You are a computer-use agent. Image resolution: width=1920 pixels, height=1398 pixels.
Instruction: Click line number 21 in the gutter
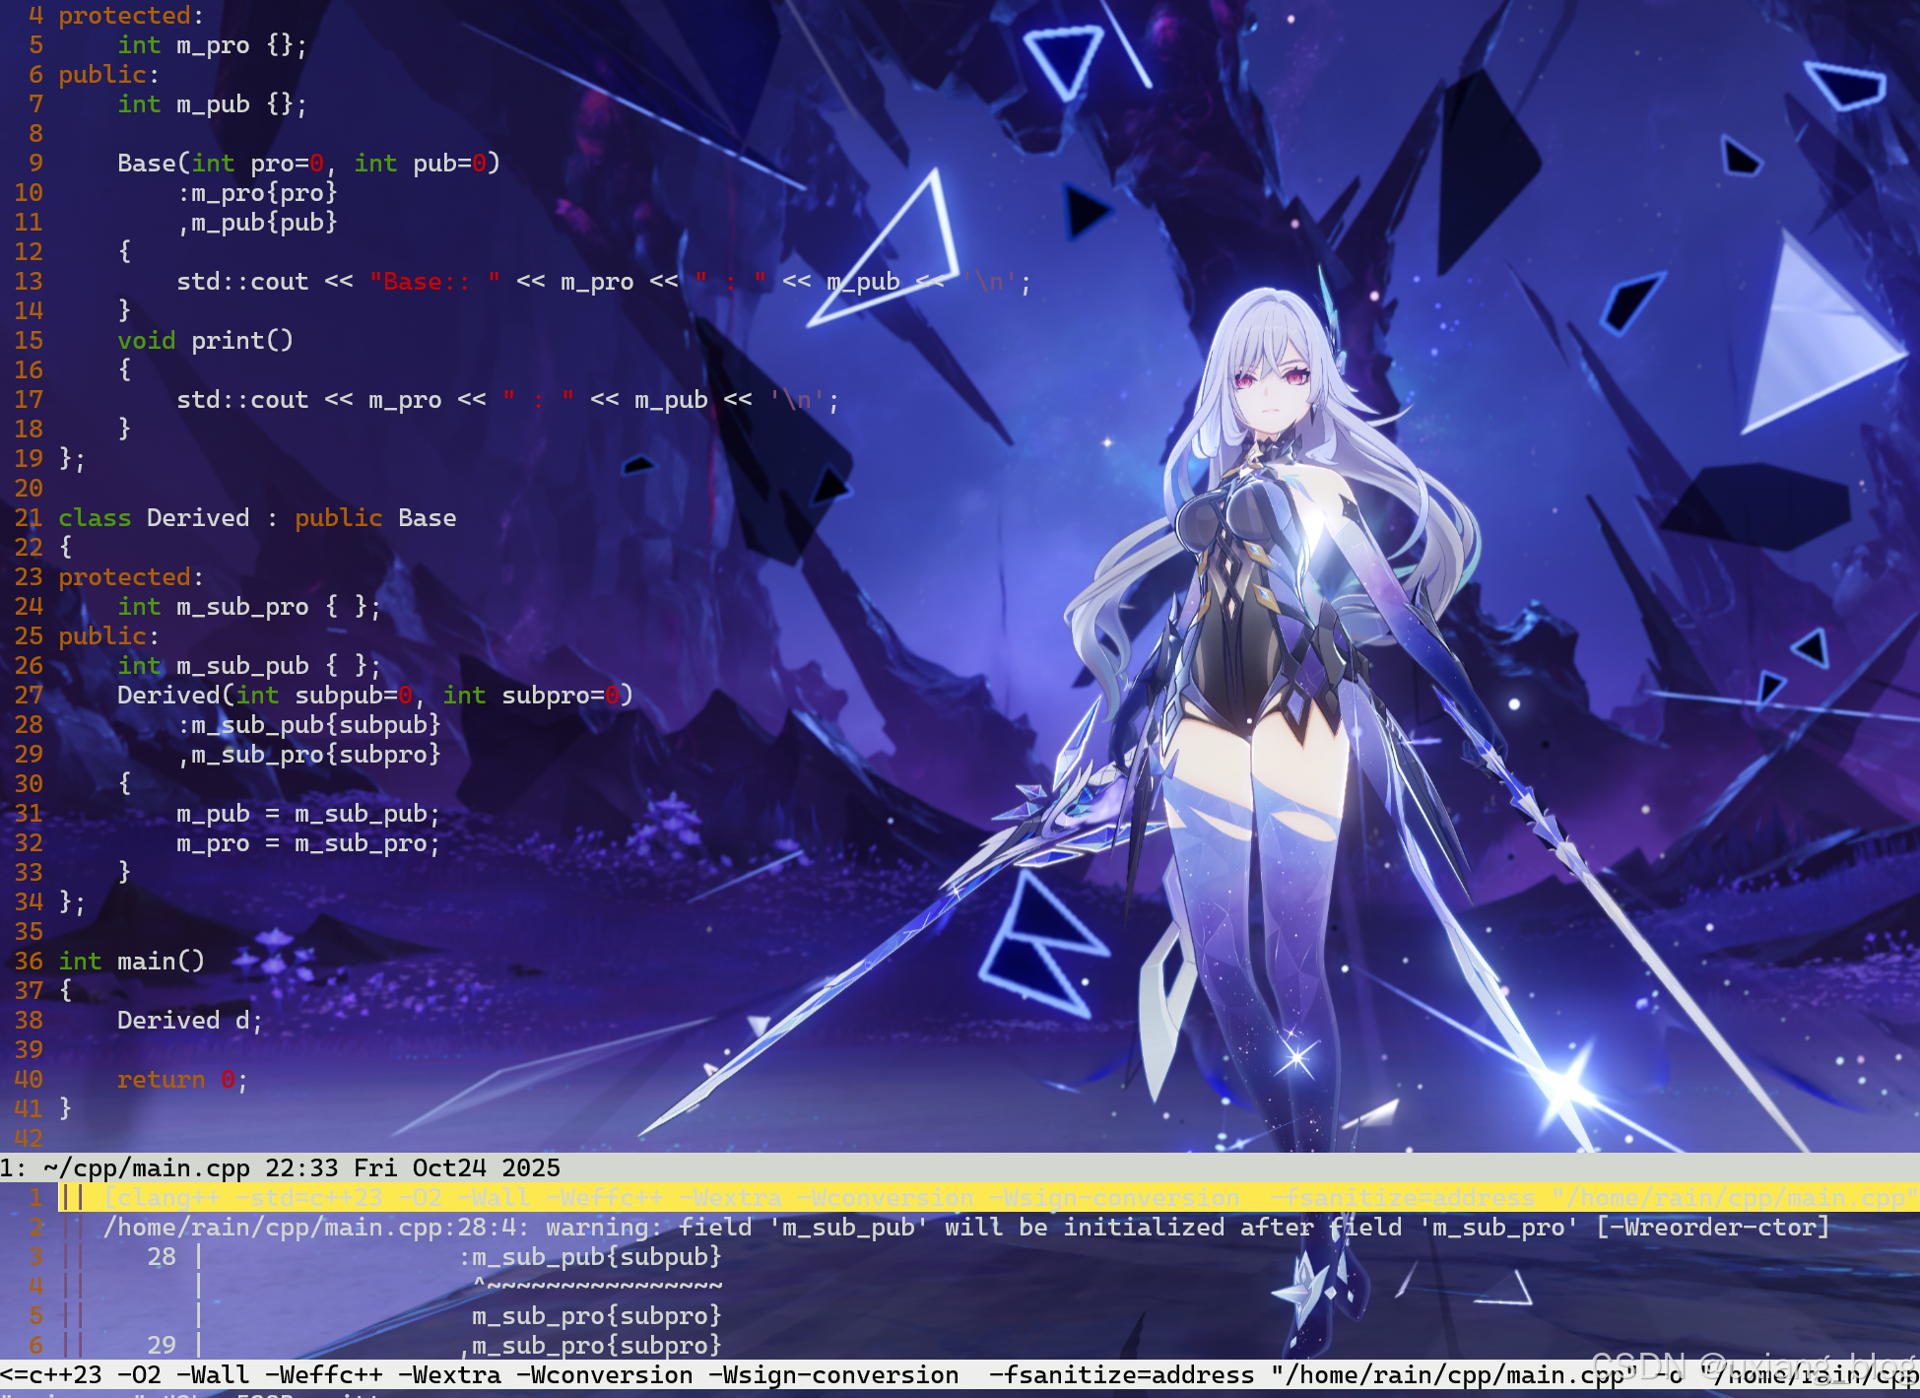[29, 518]
